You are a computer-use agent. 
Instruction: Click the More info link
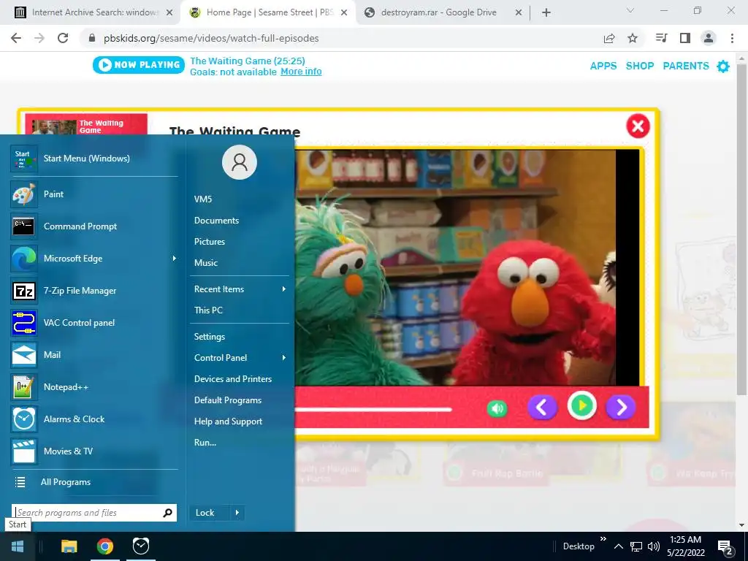301,72
